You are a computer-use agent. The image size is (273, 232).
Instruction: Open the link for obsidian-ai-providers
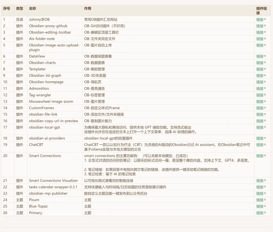point(261,138)
